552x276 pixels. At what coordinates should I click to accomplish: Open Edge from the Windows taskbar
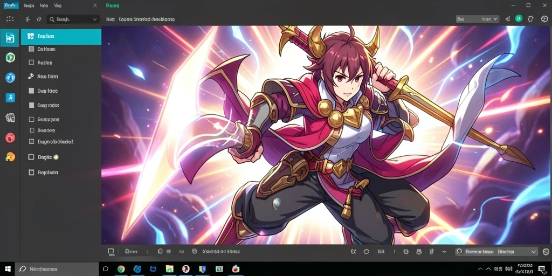137,269
